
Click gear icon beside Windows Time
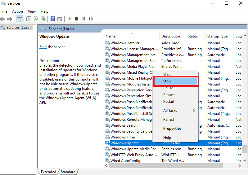click(x=107, y=137)
